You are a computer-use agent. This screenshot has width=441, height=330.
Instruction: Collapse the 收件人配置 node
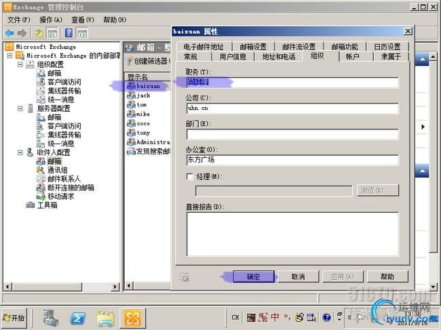tap(20, 152)
